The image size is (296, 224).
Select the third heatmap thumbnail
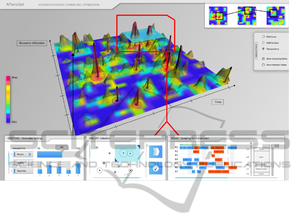coord(275,16)
